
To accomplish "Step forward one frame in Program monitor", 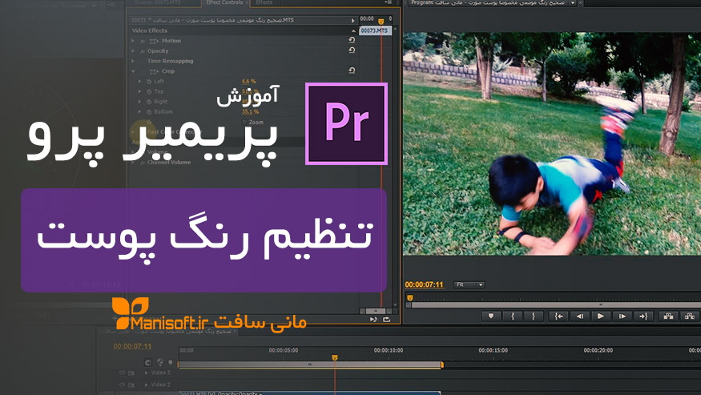I will pos(622,316).
